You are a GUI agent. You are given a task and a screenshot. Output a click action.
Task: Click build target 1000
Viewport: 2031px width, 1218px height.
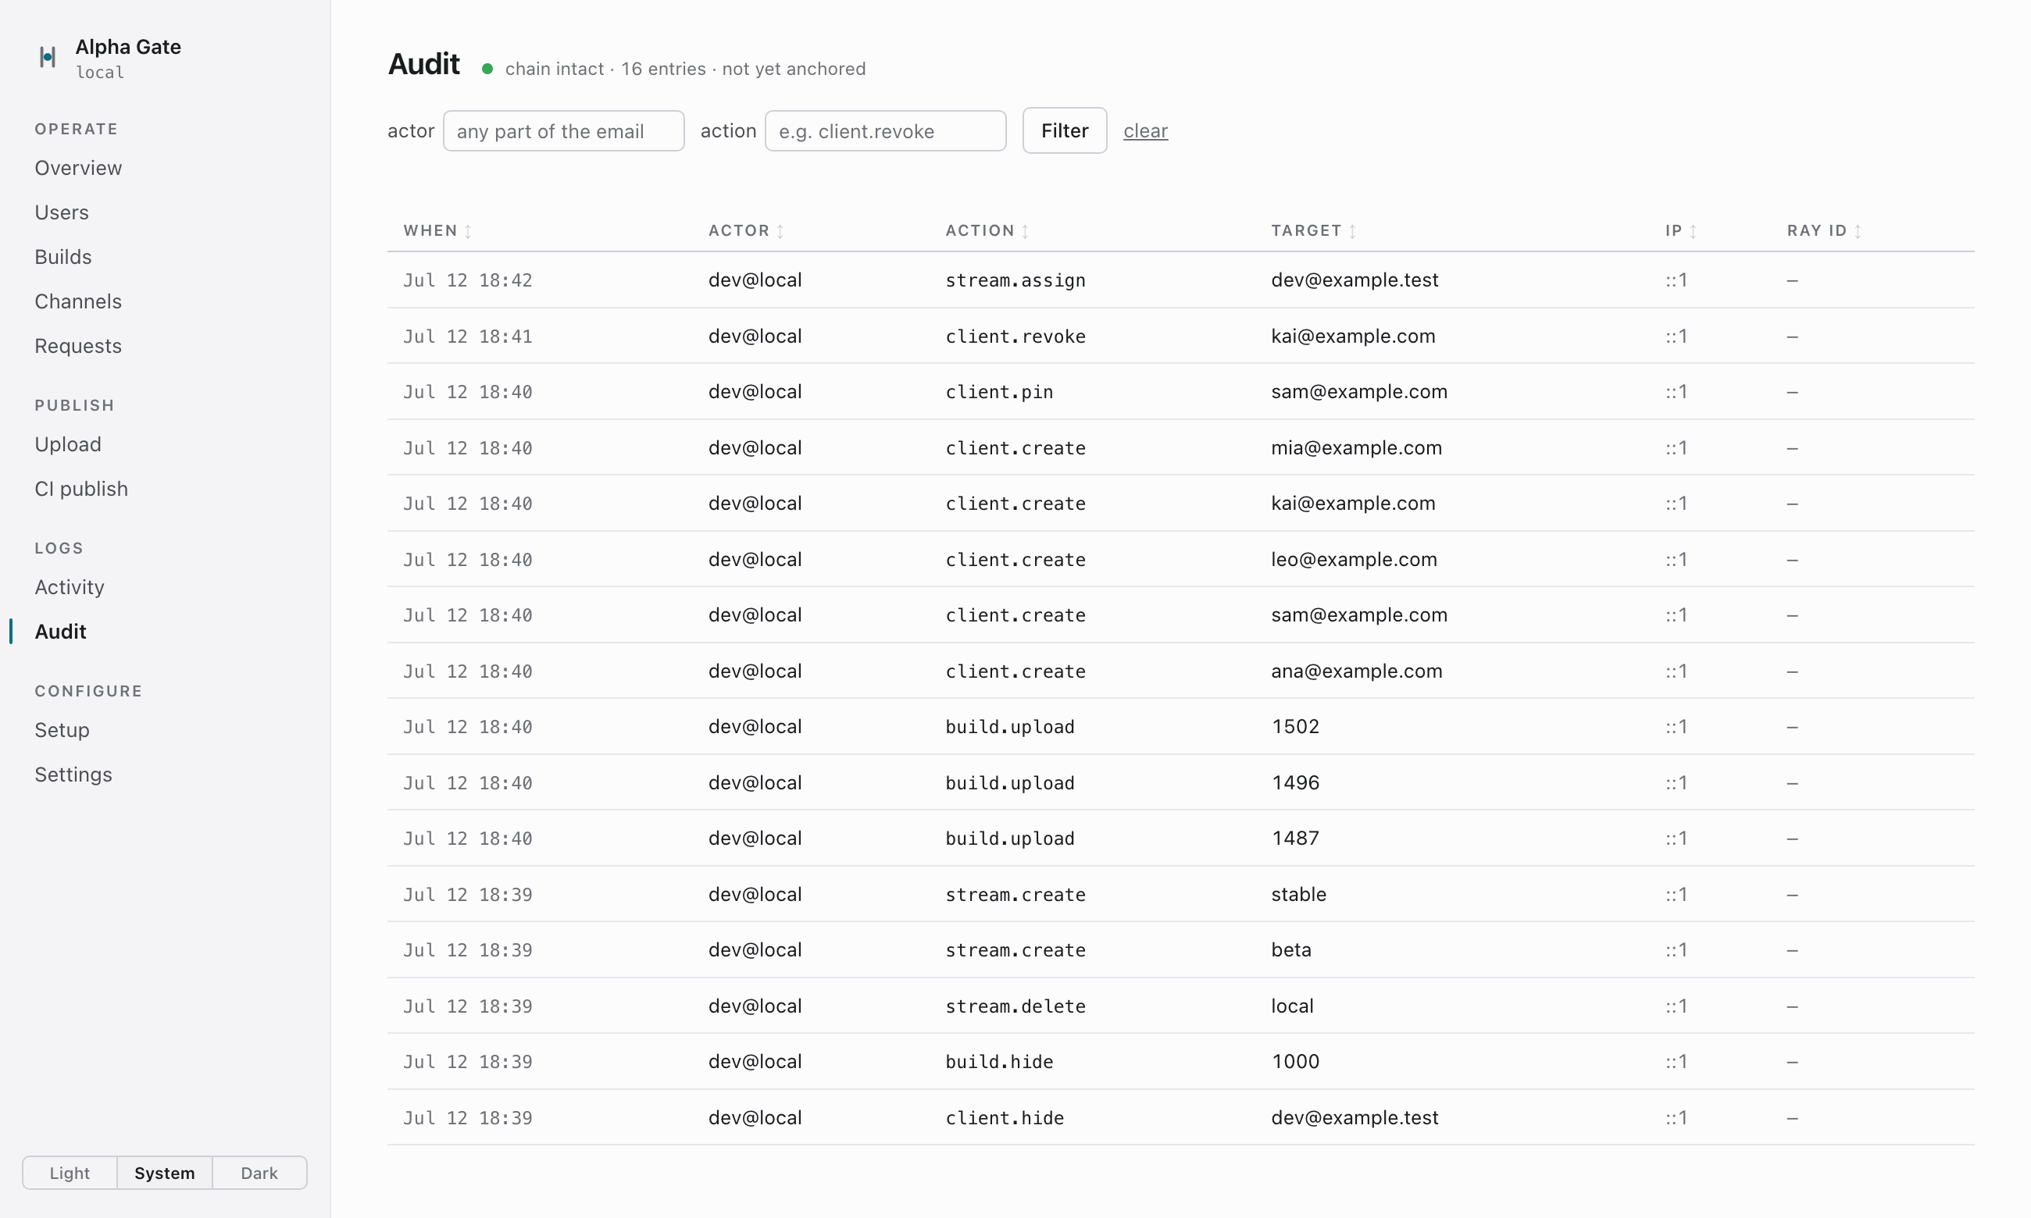pos(1295,1061)
